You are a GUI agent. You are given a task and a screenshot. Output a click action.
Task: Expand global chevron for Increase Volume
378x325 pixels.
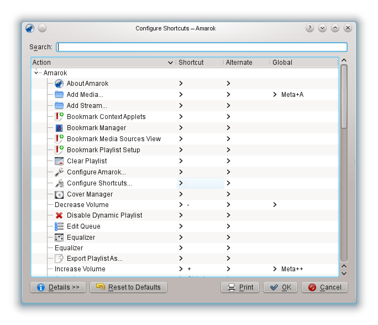(x=275, y=269)
